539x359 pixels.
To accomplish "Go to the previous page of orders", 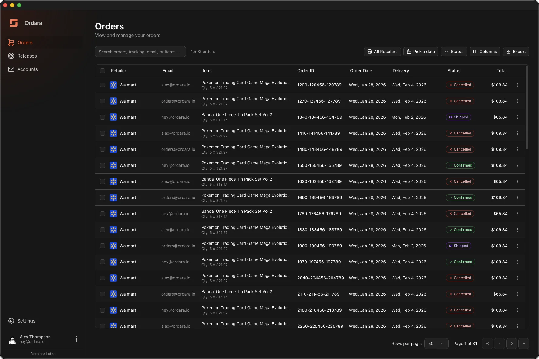I will point(500,344).
